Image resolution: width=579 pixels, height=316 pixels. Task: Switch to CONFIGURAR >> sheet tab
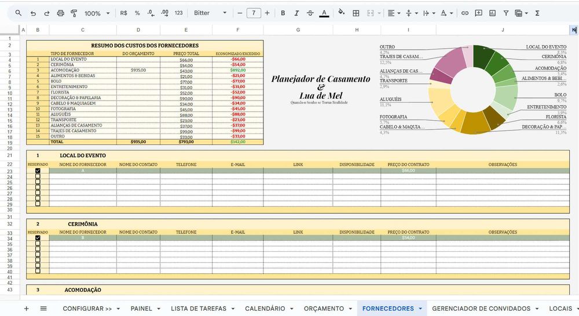[87, 308]
